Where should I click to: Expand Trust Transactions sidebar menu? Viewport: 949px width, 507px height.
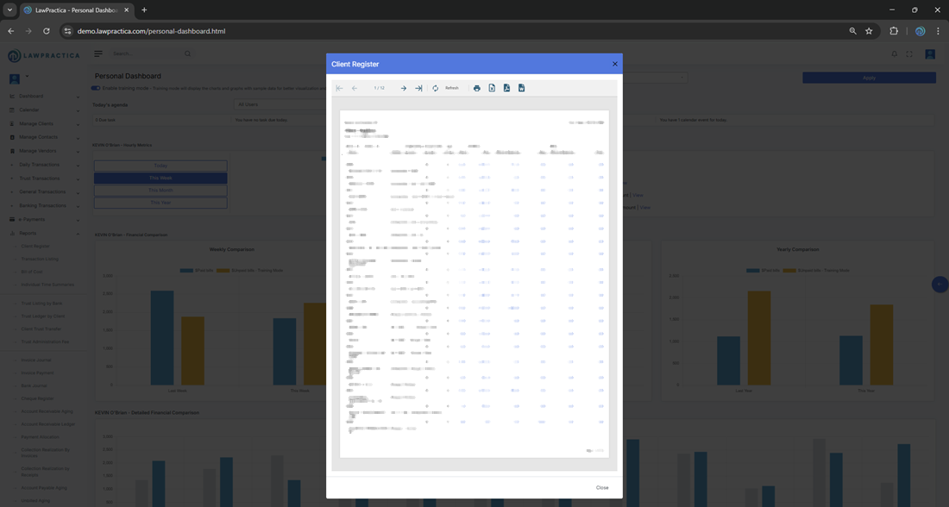43,178
